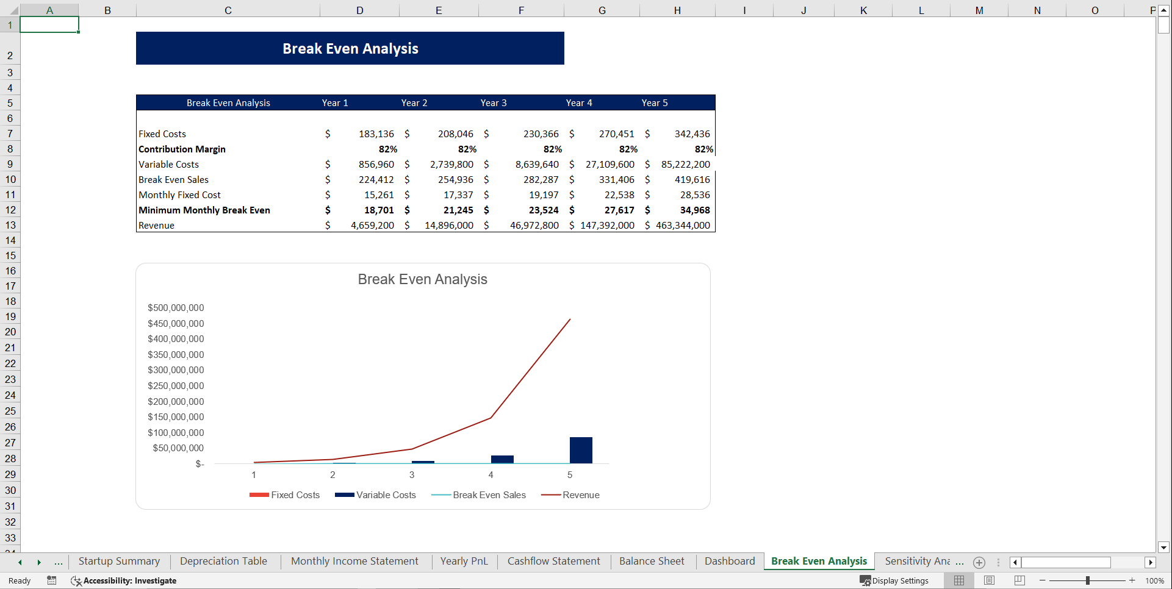Open the Startup Summary sheet tab
This screenshot has width=1172, height=589.
(119, 562)
